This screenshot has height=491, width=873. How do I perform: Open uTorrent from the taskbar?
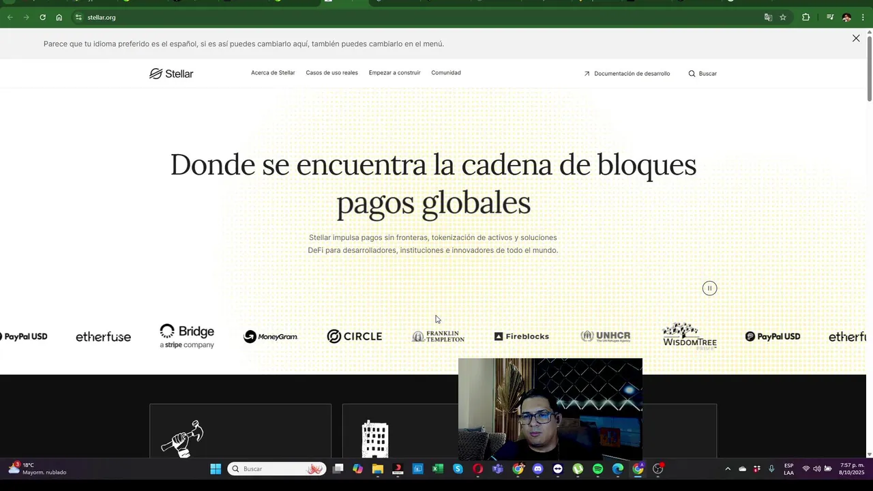coord(578,468)
